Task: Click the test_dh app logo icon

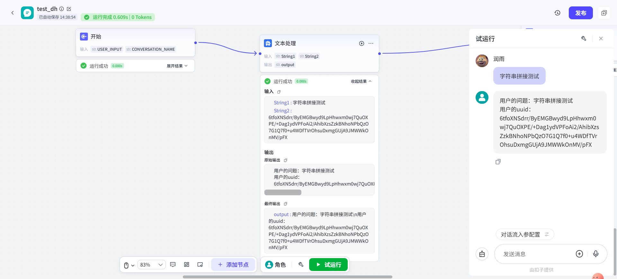Action: (x=27, y=13)
